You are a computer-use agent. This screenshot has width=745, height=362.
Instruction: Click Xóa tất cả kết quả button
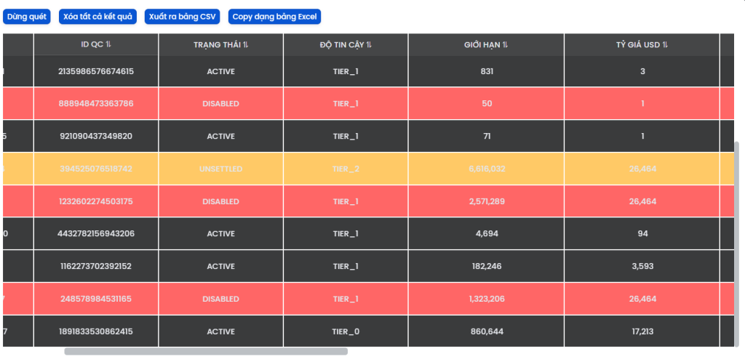[97, 17]
